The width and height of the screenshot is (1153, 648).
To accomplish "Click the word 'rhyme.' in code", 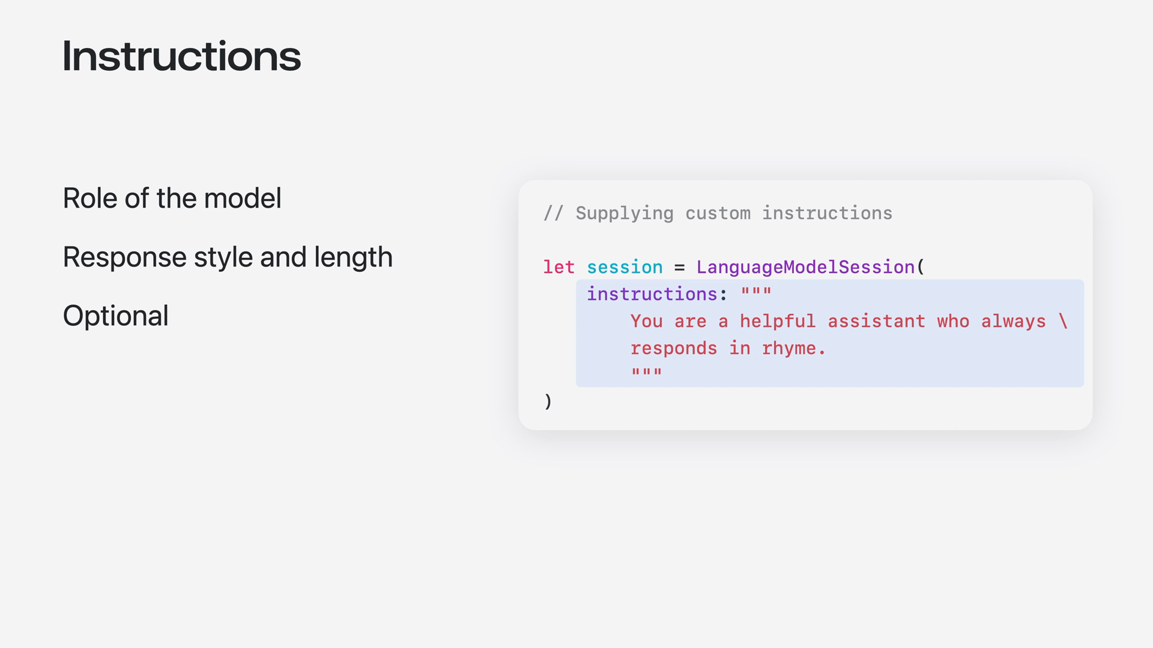I will click(794, 349).
